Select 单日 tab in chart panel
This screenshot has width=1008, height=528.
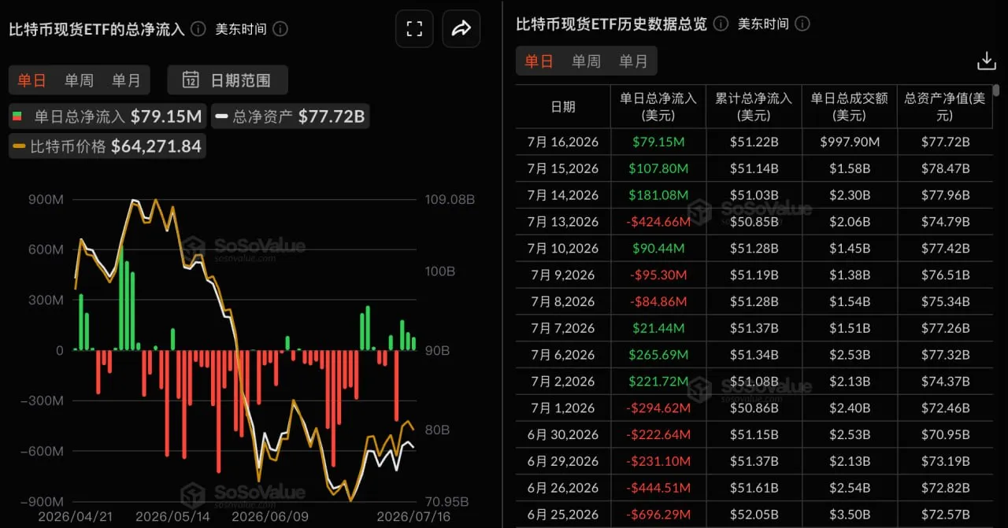pyautogui.click(x=31, y=79)
